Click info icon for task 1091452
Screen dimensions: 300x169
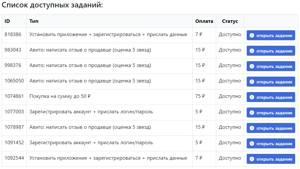pyautogui.click(x=252, y=144)
